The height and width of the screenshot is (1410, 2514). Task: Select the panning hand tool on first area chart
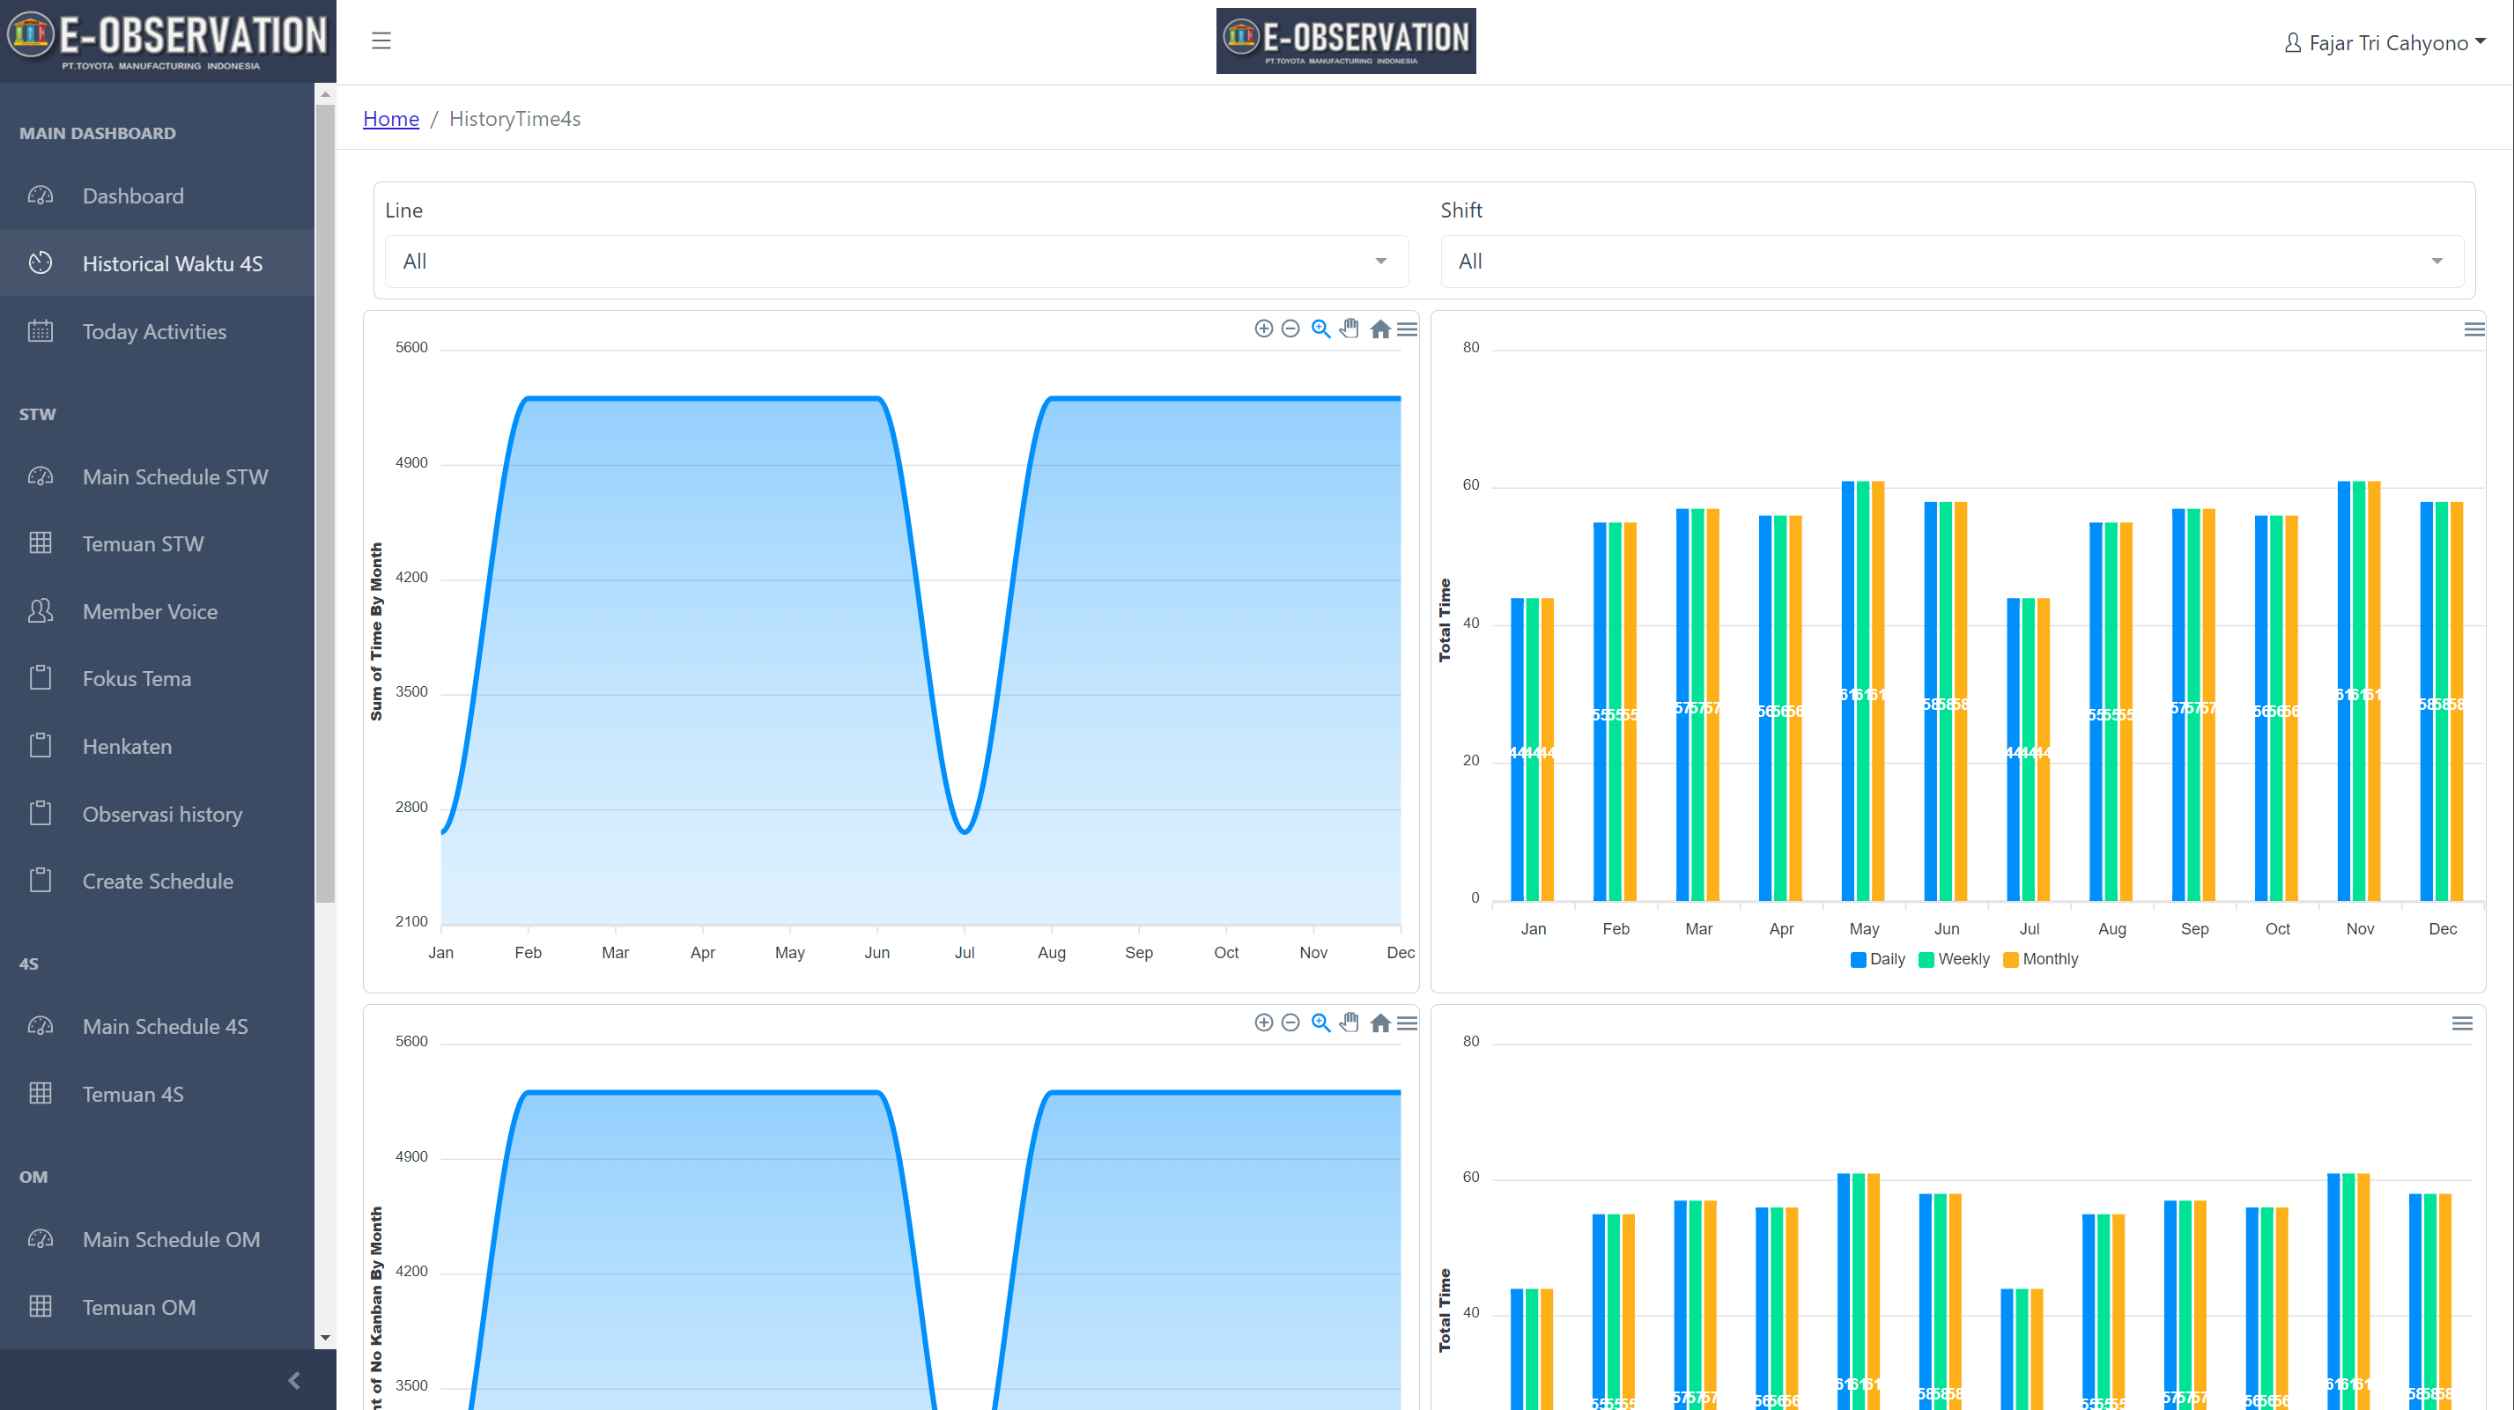[x=1349, y=329]
